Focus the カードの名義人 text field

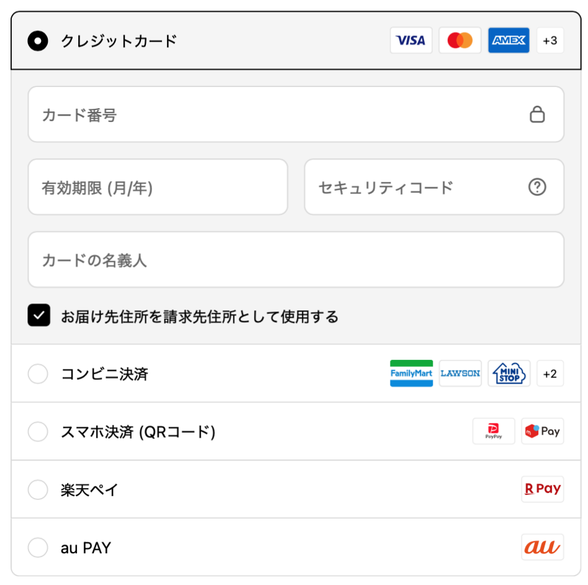click(x=296, y=260)
